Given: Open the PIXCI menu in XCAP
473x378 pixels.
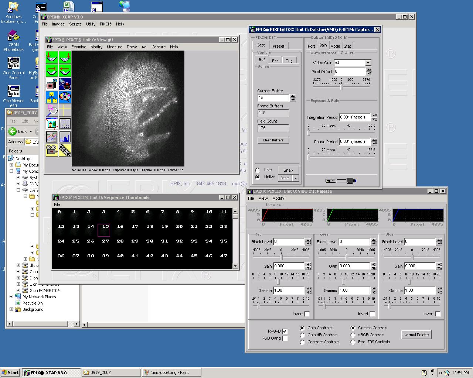Looking at the screenshot, I should point(106,24).
